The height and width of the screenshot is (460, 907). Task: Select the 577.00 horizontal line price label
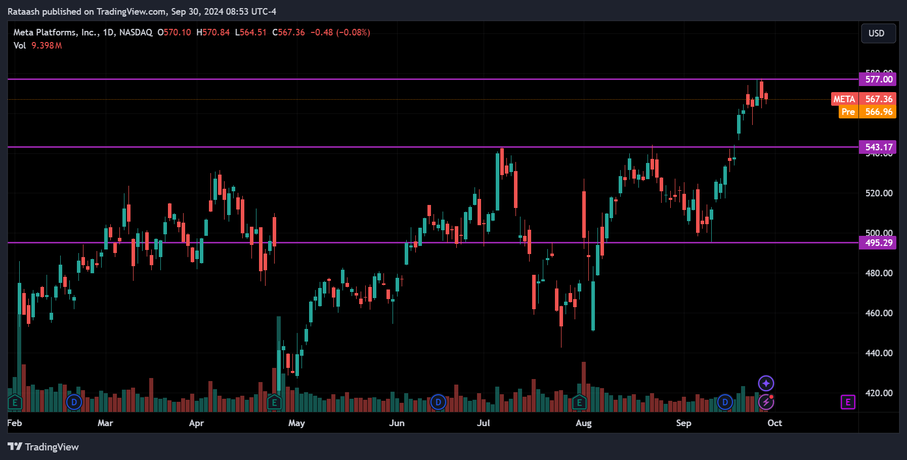878,79
